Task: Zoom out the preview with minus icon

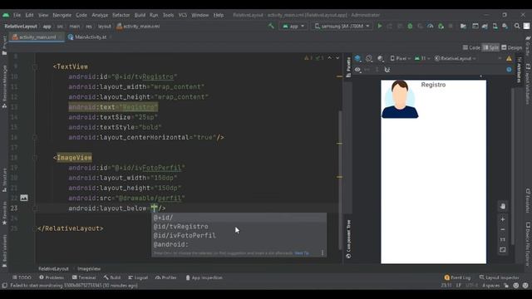Action: (503, 229)
